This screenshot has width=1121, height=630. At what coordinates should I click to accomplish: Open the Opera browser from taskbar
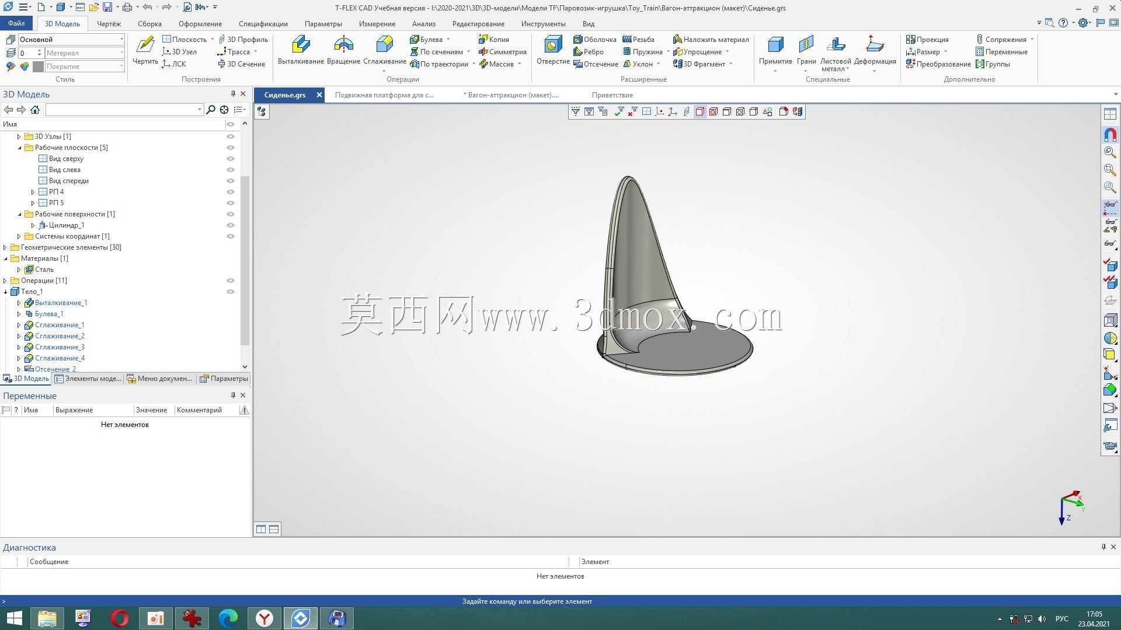click(120, 618)
